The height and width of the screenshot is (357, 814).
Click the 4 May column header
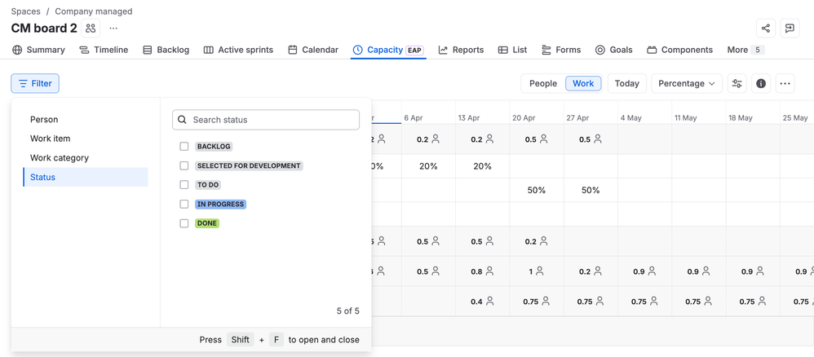[630, 118]
